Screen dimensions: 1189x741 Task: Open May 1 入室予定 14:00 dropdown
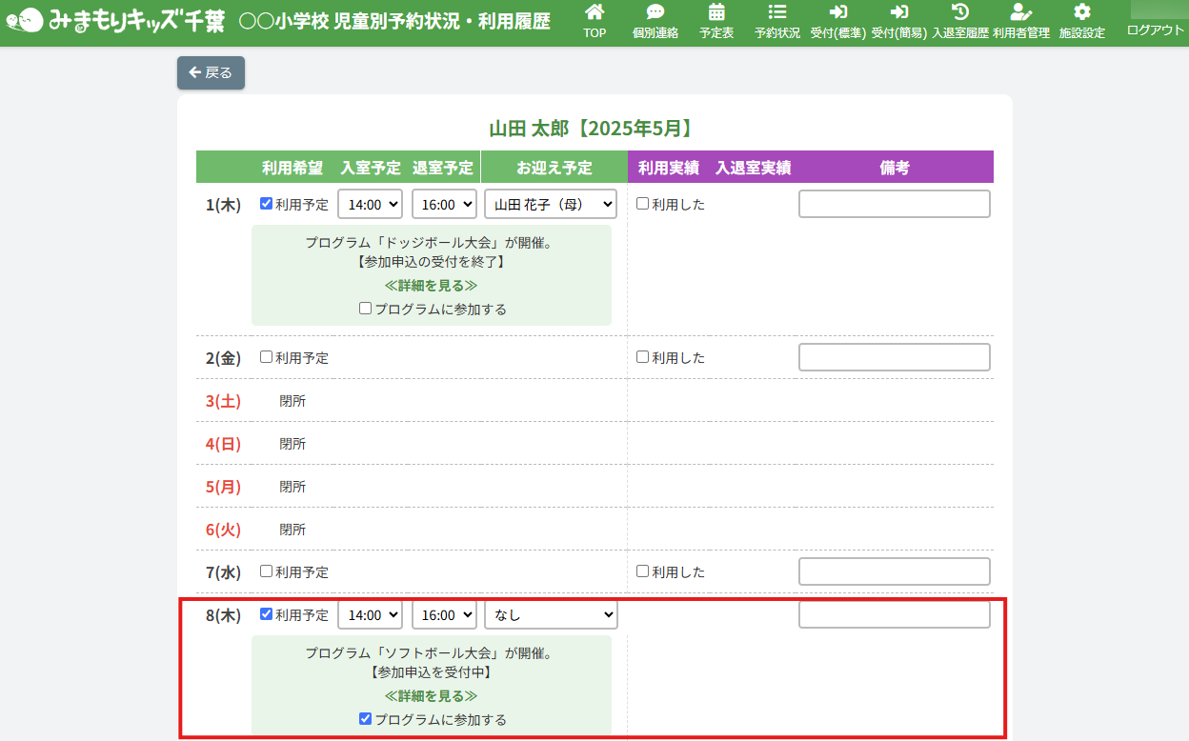pyautogui.click(x=371, y=204)
